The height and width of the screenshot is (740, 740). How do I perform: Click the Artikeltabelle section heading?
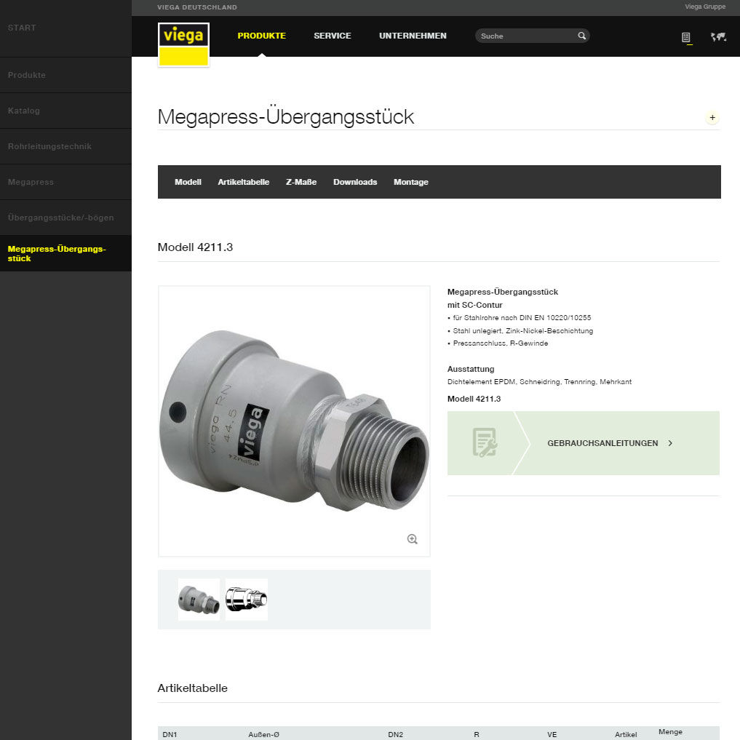192,688
